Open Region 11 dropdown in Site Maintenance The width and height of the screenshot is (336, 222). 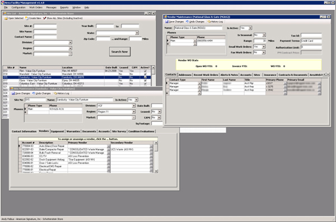click(133, 112)
